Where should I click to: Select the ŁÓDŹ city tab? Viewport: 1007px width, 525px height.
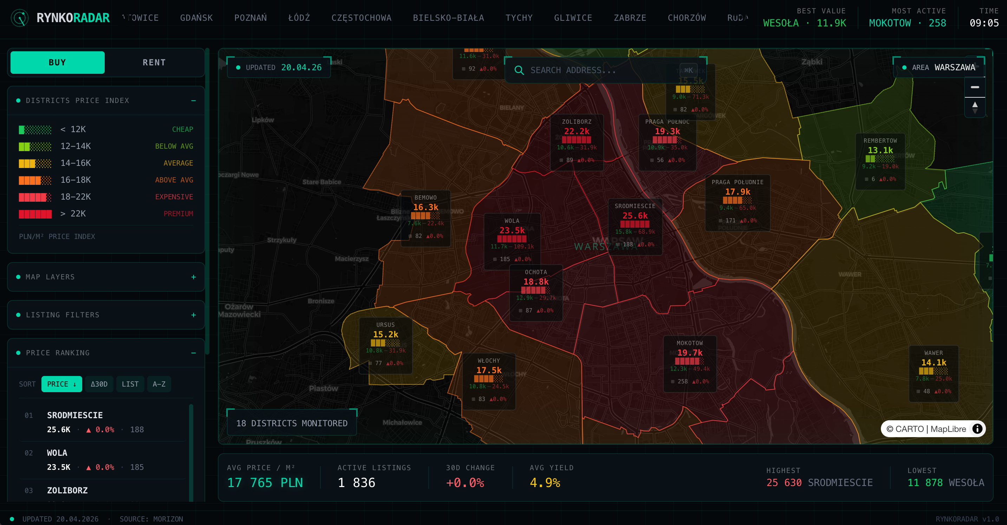coord(299,18)
